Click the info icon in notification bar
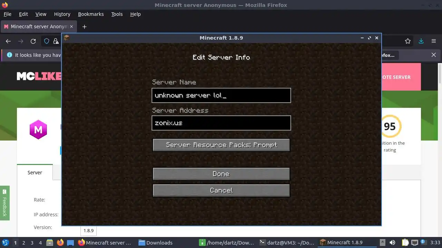Viewport: 442px width, 248px height. click(9, 55)
